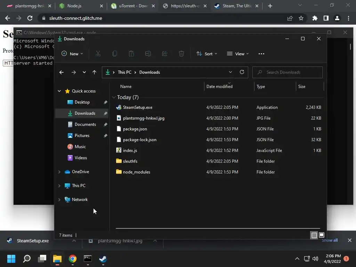Click the Search Downloads field

pyautogui.click(x=288, y=72)
